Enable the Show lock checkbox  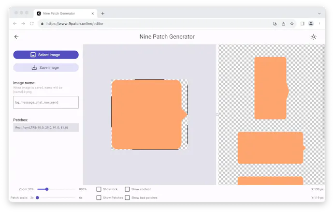pos(99,189)
